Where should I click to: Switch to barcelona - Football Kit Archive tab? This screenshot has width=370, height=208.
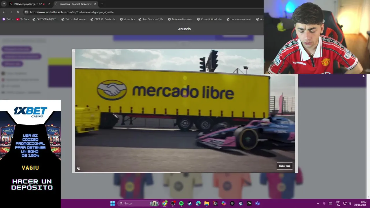pyautogui.click(x=76, y=4)
